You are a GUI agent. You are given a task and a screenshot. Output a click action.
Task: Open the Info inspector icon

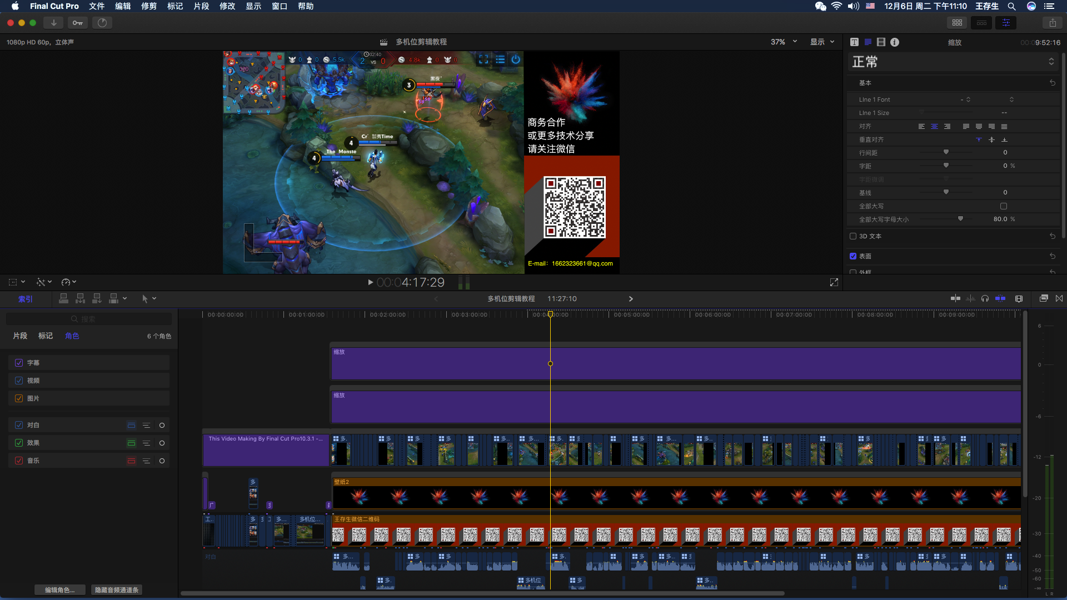click(x=894, y=42)
